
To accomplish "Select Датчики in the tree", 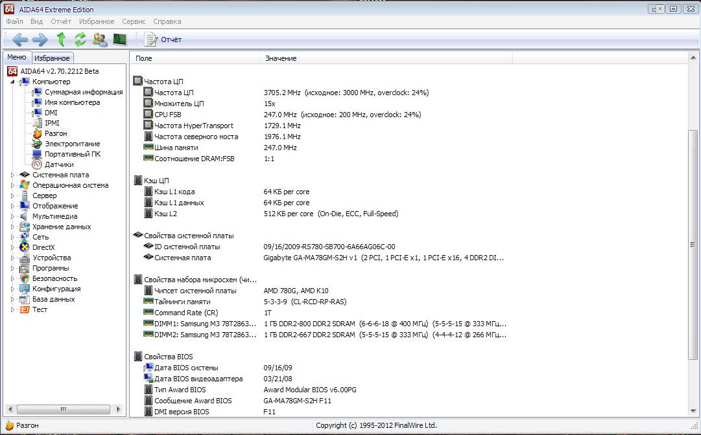I will pos(58,164).
